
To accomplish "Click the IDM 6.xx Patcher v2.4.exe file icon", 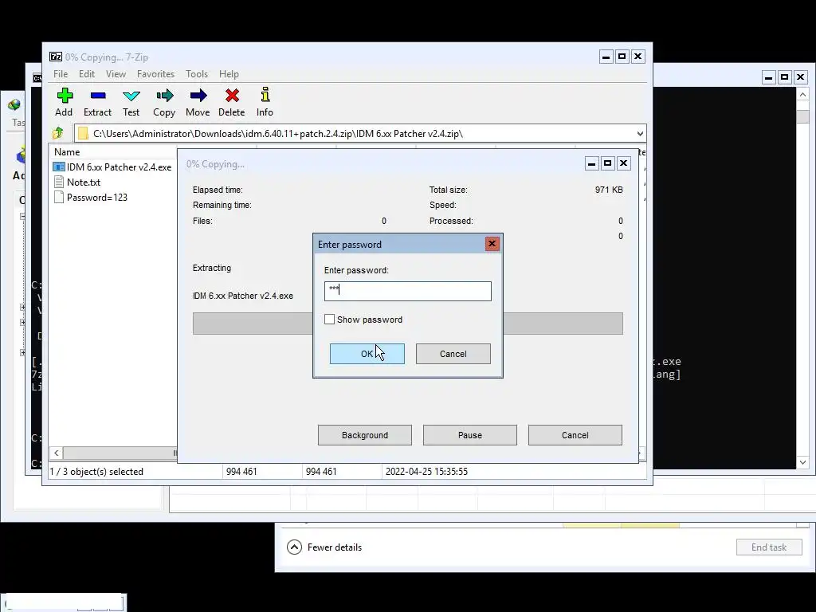I will (59, 167).
